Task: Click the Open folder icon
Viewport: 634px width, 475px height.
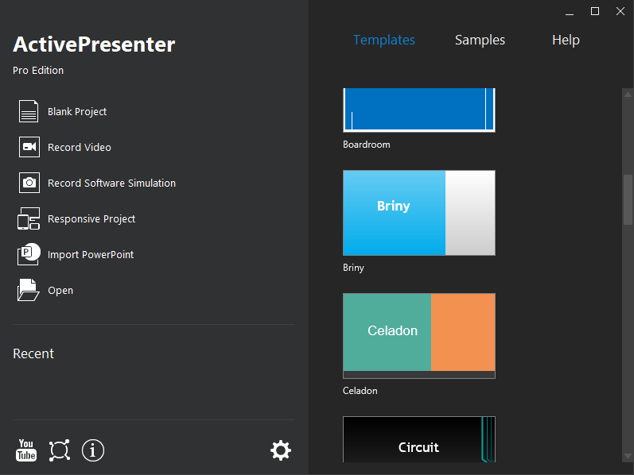Action: point(29,290)
